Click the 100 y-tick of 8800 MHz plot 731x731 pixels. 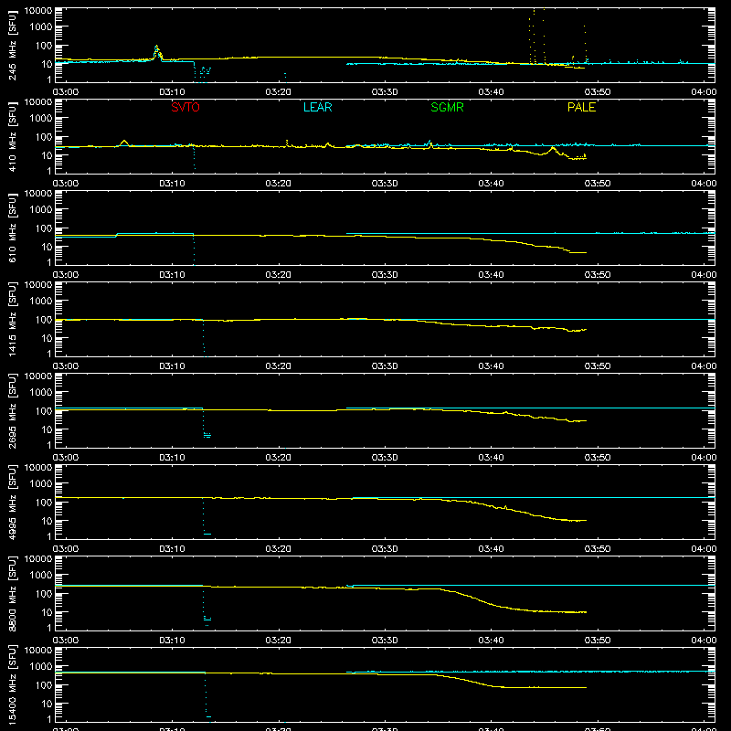(44, 594)
